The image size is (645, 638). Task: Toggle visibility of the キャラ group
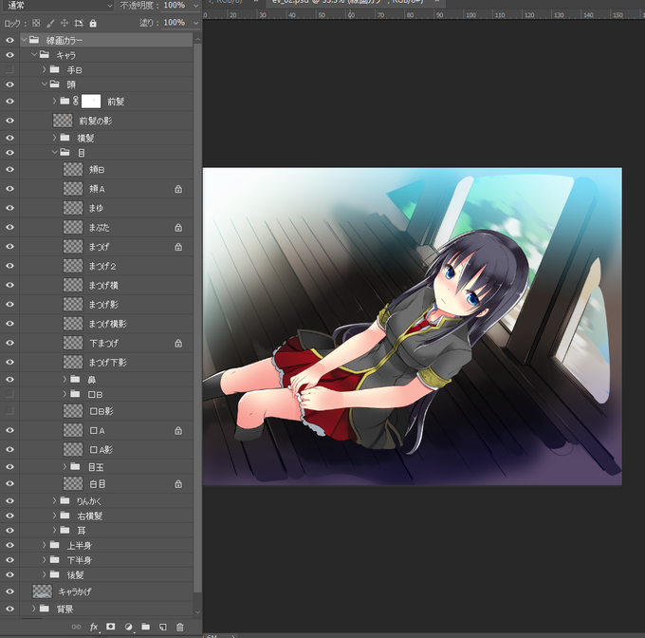click(x=9, y=55)
